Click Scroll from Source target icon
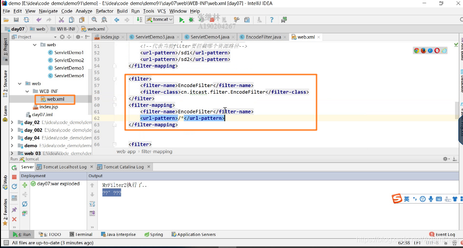 click(x=62, y=37)
